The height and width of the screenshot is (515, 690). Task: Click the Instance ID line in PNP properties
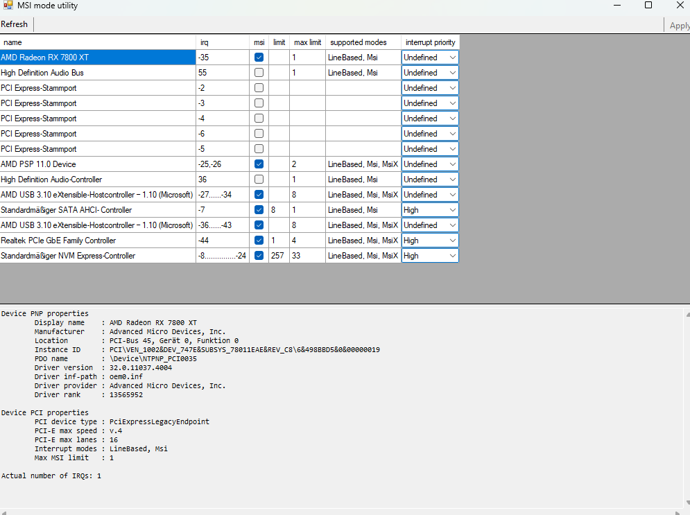[x=207, y=349]
